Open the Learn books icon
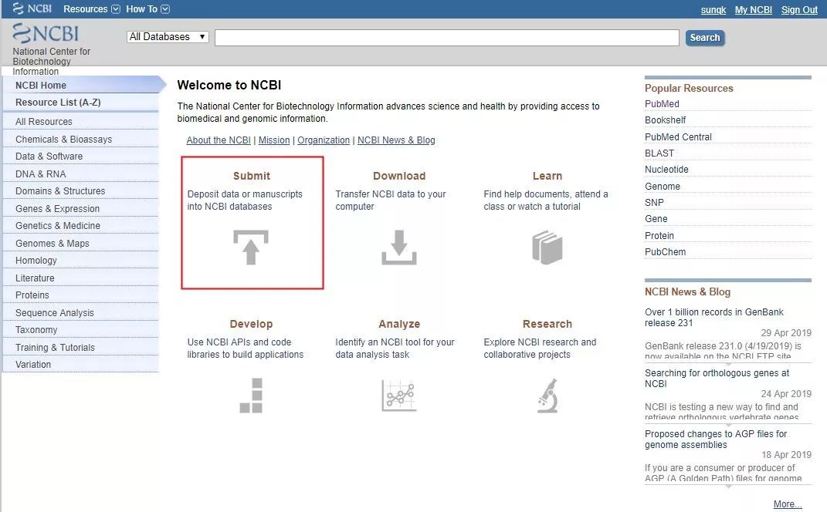 547,248
